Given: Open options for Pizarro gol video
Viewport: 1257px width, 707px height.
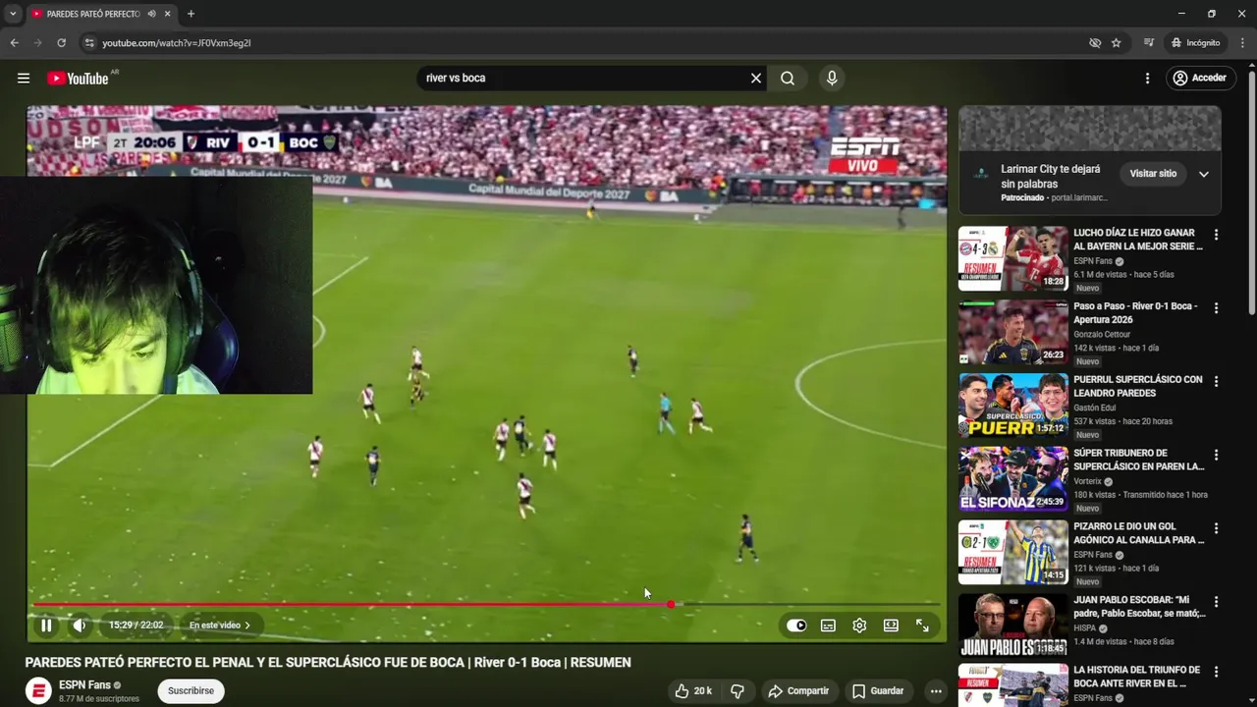Looking at the screenshot, I should click(x=1216, y=528).
